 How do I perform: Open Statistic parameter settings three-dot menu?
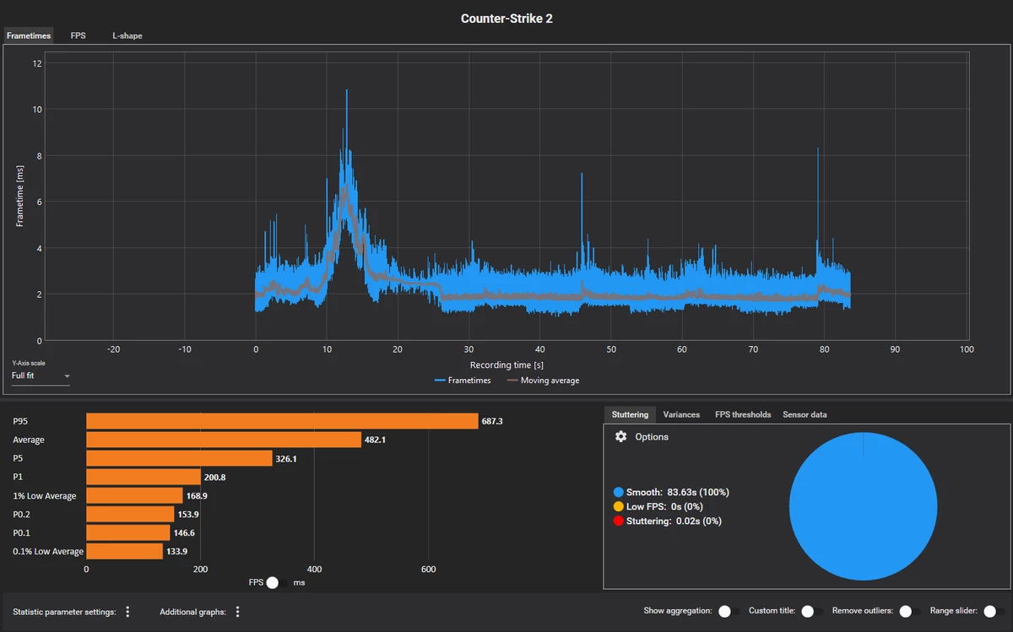click(x=127, y=612)
